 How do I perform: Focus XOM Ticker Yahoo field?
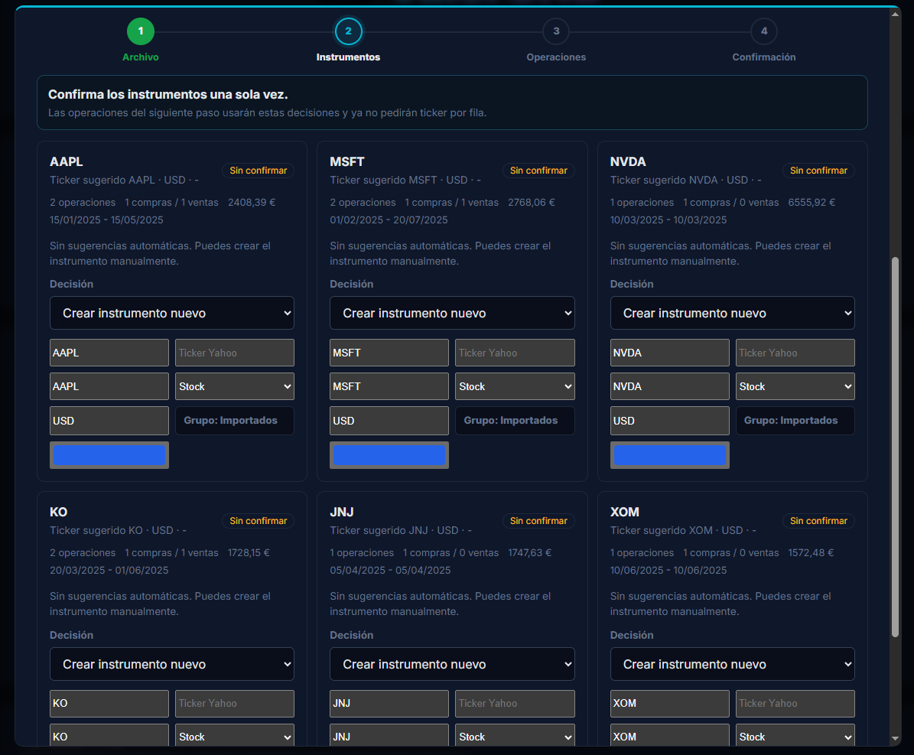795,704
